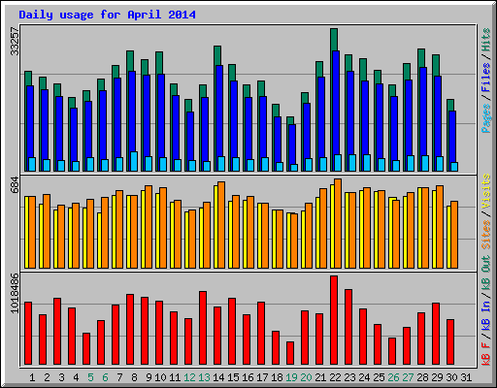Click the x-axis day label "17"

click(262, 377)
